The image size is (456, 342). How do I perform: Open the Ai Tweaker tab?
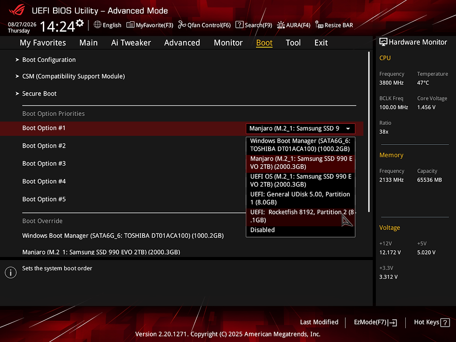[x=131, y=43]
